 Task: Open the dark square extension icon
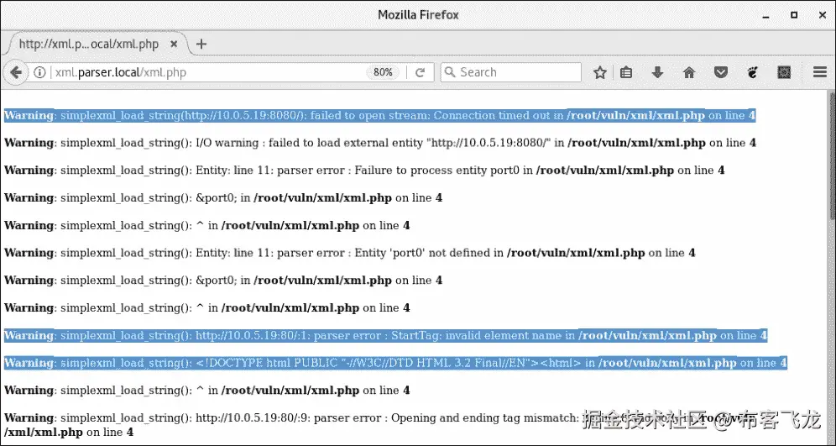784,72
